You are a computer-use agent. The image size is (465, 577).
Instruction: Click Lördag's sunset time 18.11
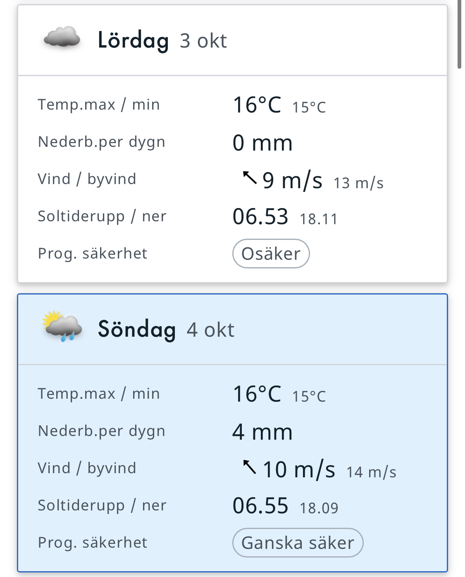click(318, 219)
